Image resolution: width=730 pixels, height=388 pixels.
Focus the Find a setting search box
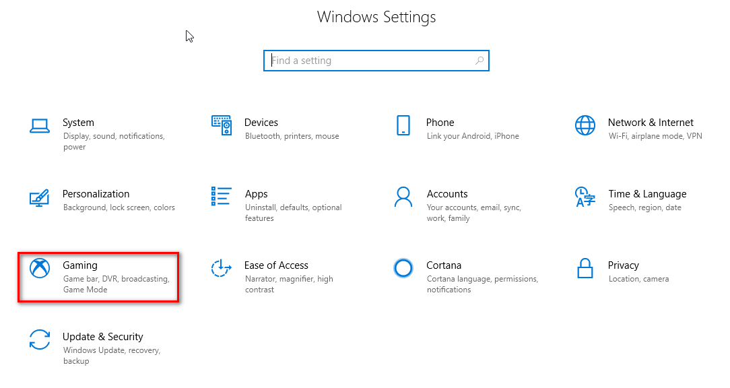pos(369,61)
